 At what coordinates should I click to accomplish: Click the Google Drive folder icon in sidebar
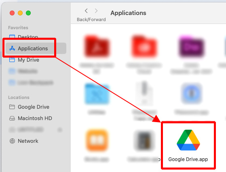[x=12, y=107]
